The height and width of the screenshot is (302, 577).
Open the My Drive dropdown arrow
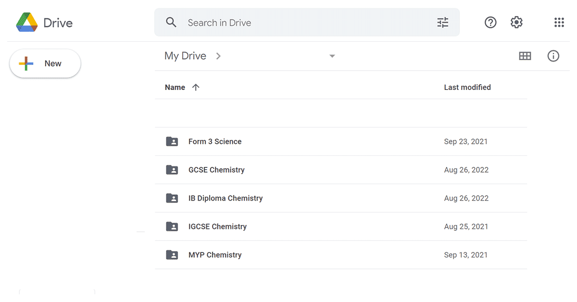[x=332, y=56]
